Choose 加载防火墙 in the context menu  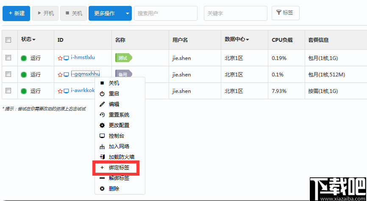point(120,157)
